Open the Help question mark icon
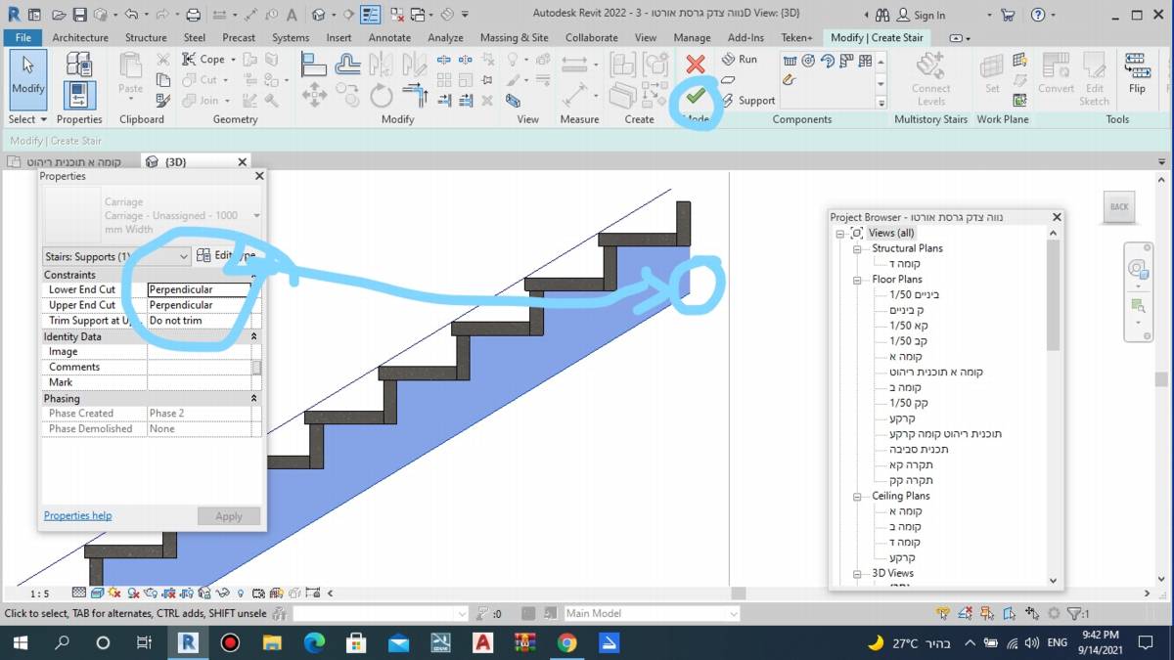 [1037, 15]
